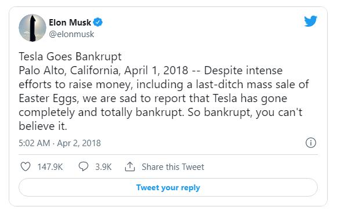Open the rocket profile avatar
Screen dimensions: 337x214
[32, 28]
